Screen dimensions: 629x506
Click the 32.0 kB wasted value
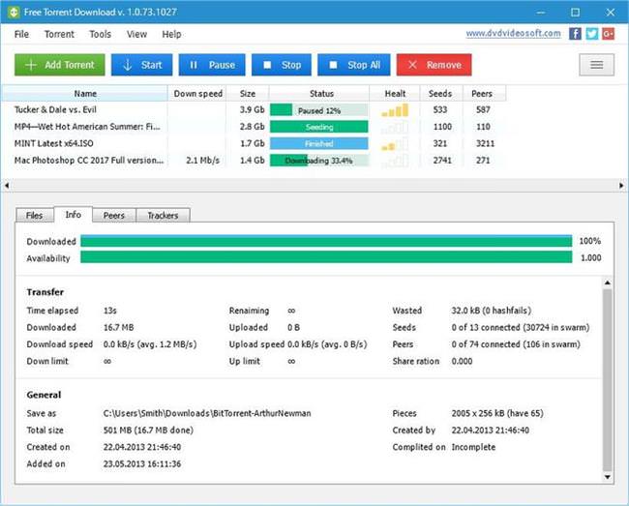point(491,311)
